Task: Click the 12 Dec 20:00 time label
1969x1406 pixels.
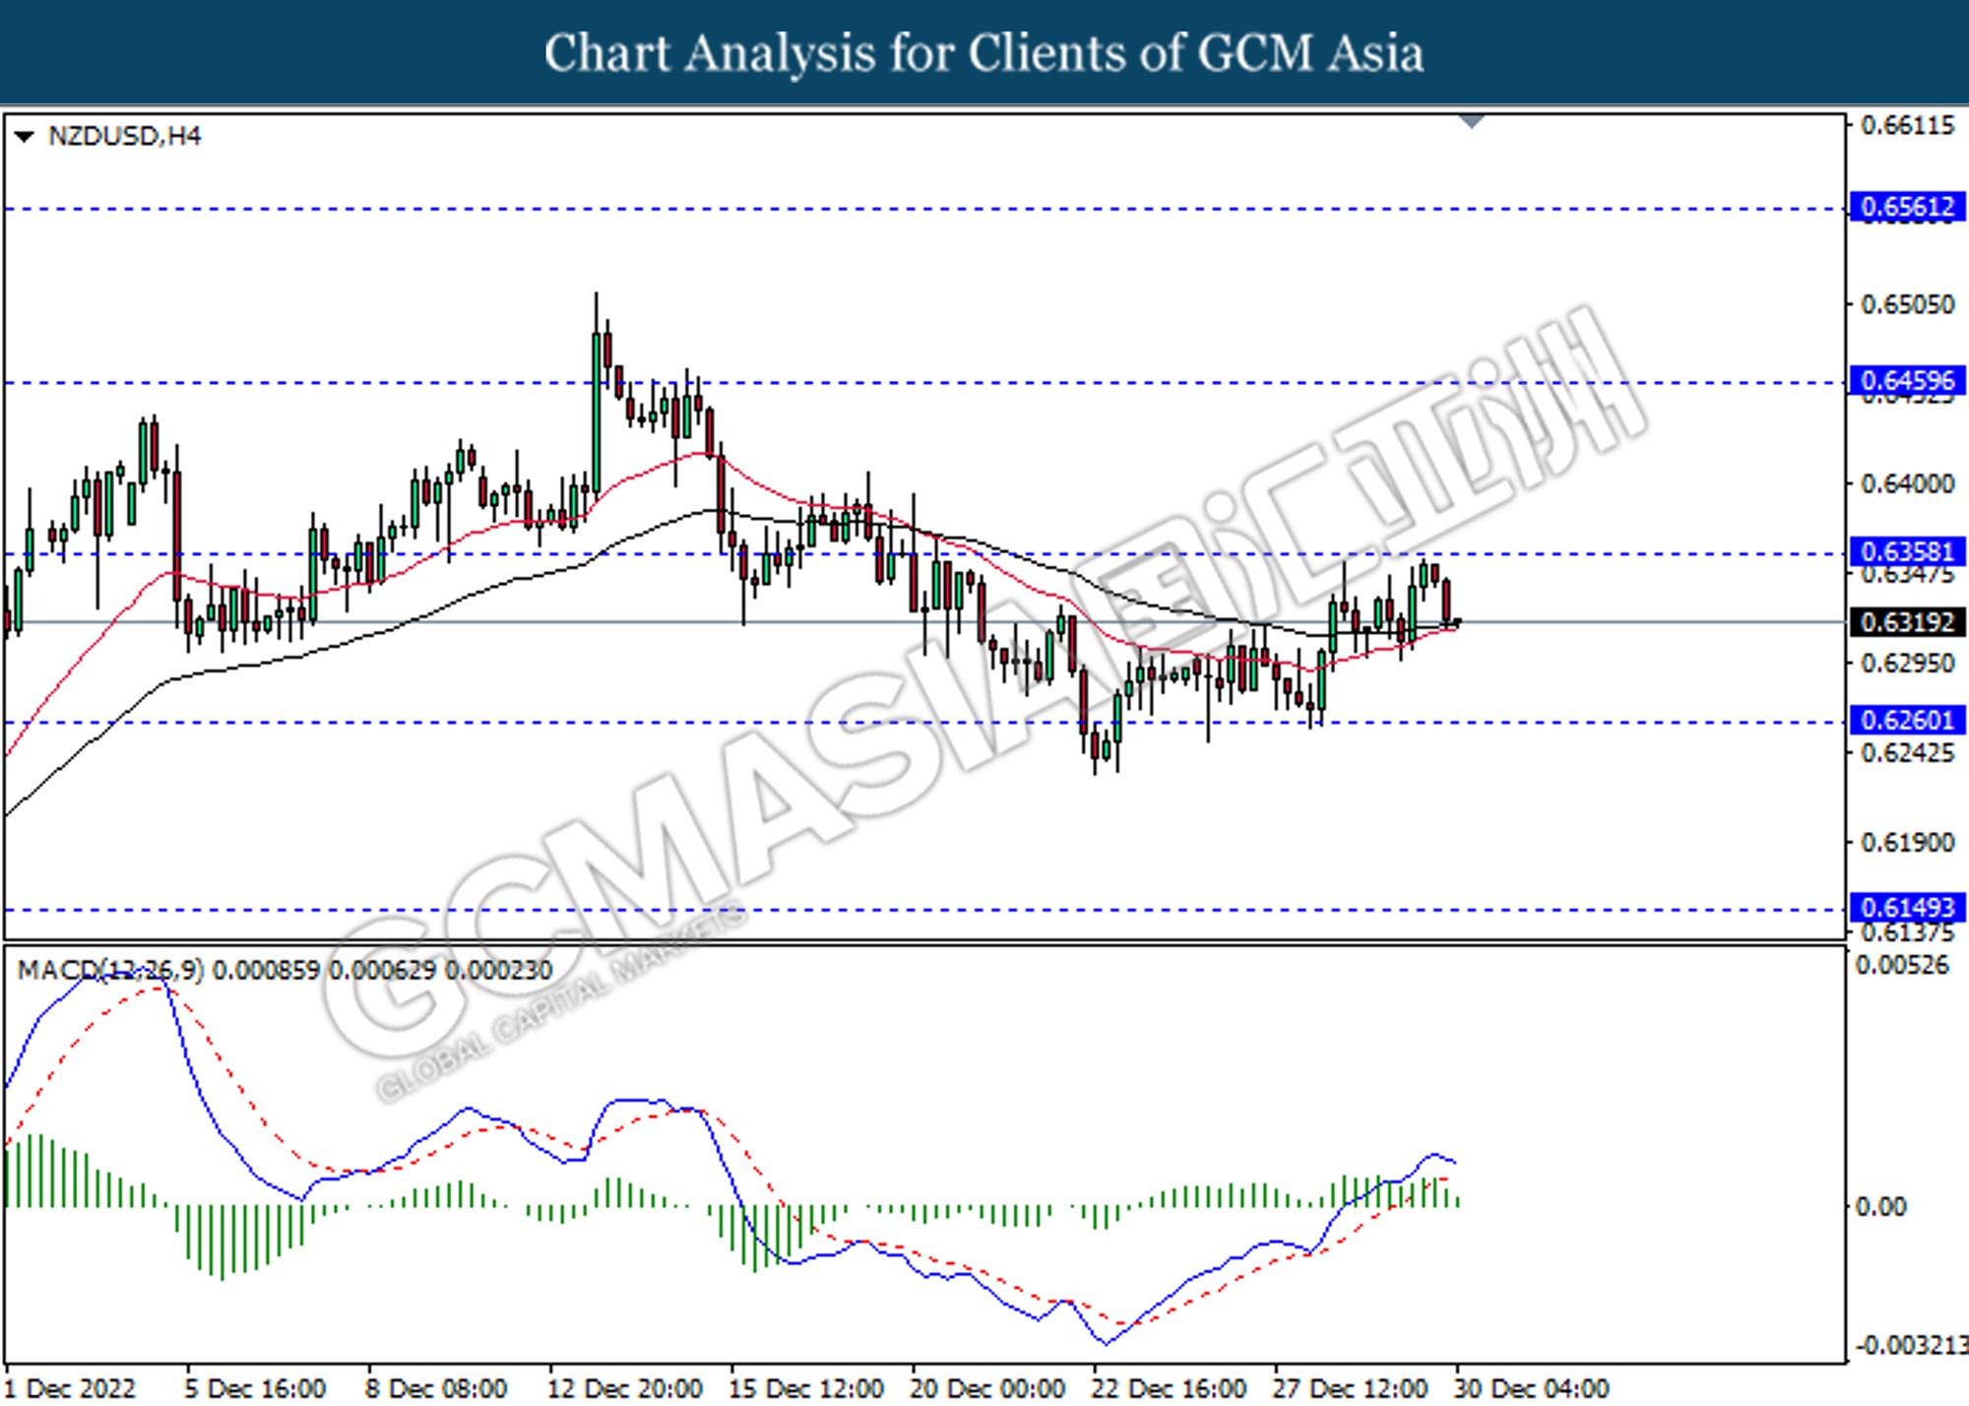Action: tap(625, 1389)
